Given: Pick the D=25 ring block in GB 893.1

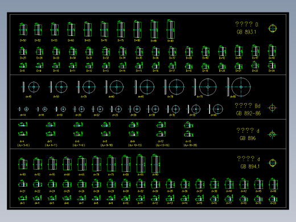Looking at the screenshot, I should point(23,51).
